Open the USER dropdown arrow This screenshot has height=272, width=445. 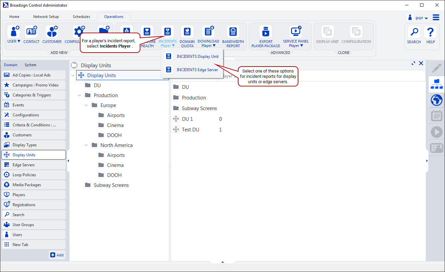(x=19, y=42)
